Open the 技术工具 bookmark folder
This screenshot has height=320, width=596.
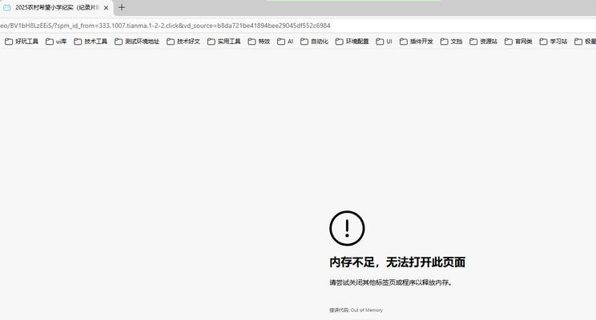[x=91, y=42]
